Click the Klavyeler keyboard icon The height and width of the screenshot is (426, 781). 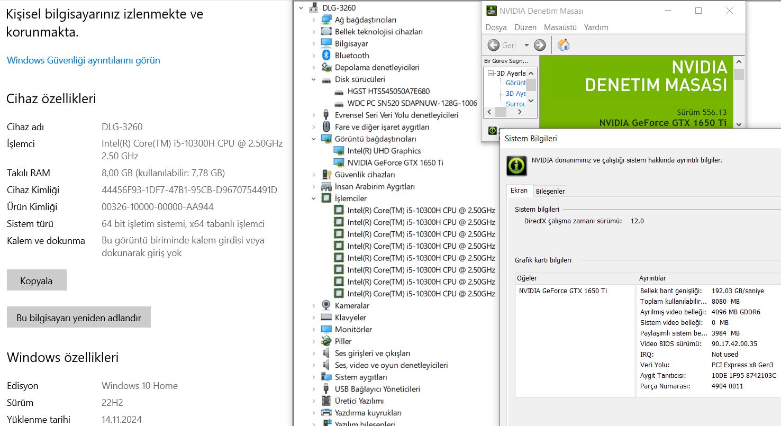(x=326, y=318)
